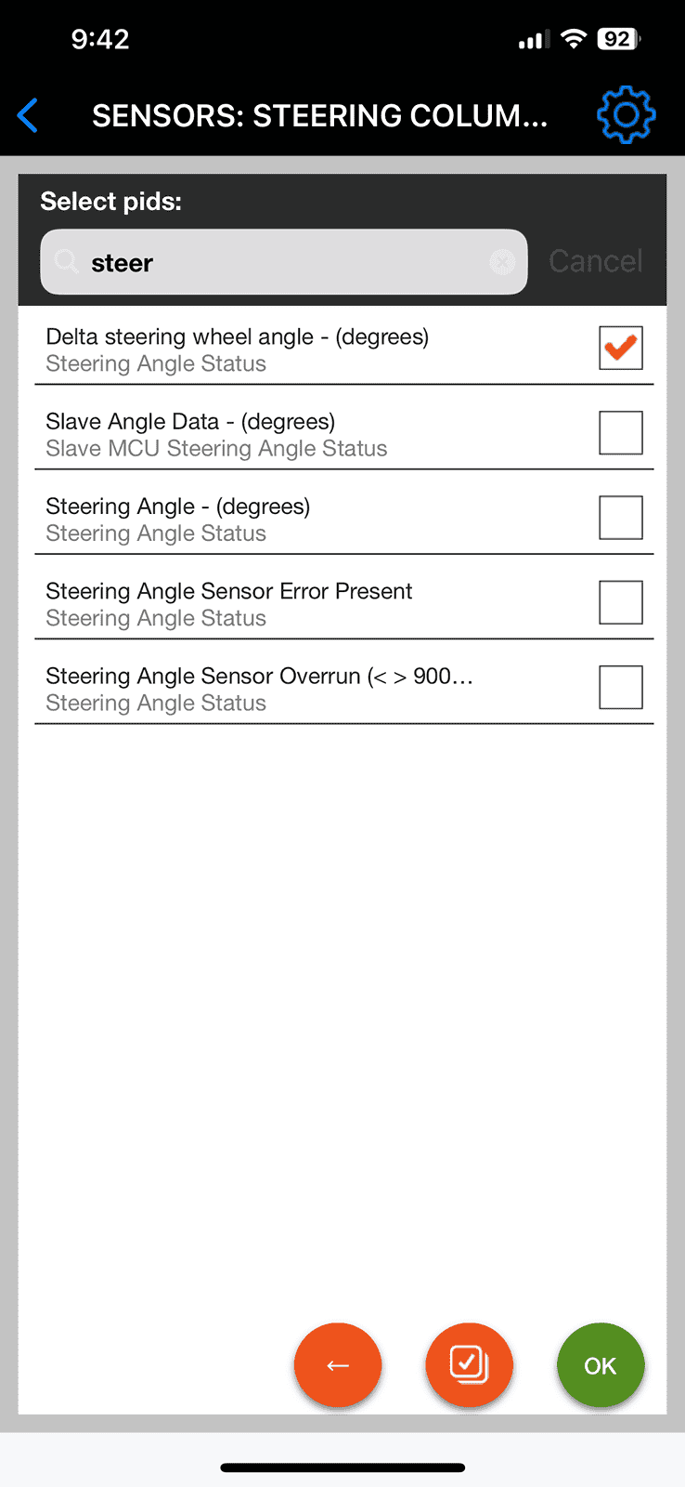Open settings via the gear icon
Viewport: 685px width, 1487px height.
coord(626,115)
